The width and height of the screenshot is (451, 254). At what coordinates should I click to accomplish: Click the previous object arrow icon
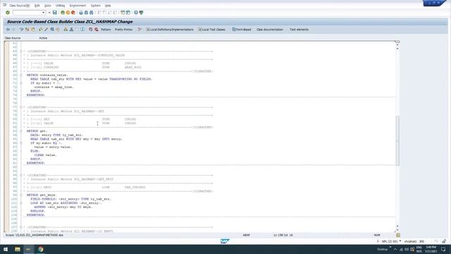point(8,30)
